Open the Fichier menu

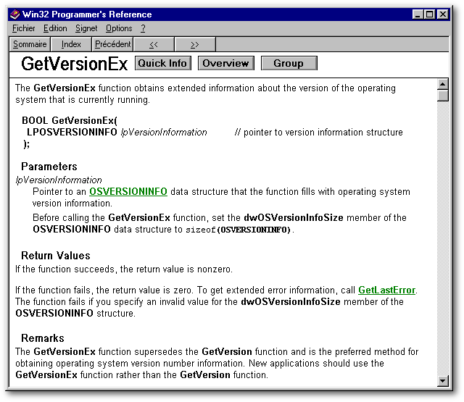click(x=23, y=28)
